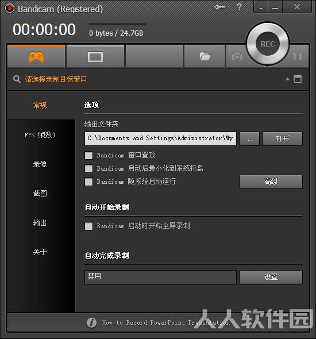Click the output folder path field
Image resolution: width=316 pixels, height=339 pixels.
[160, 138]
